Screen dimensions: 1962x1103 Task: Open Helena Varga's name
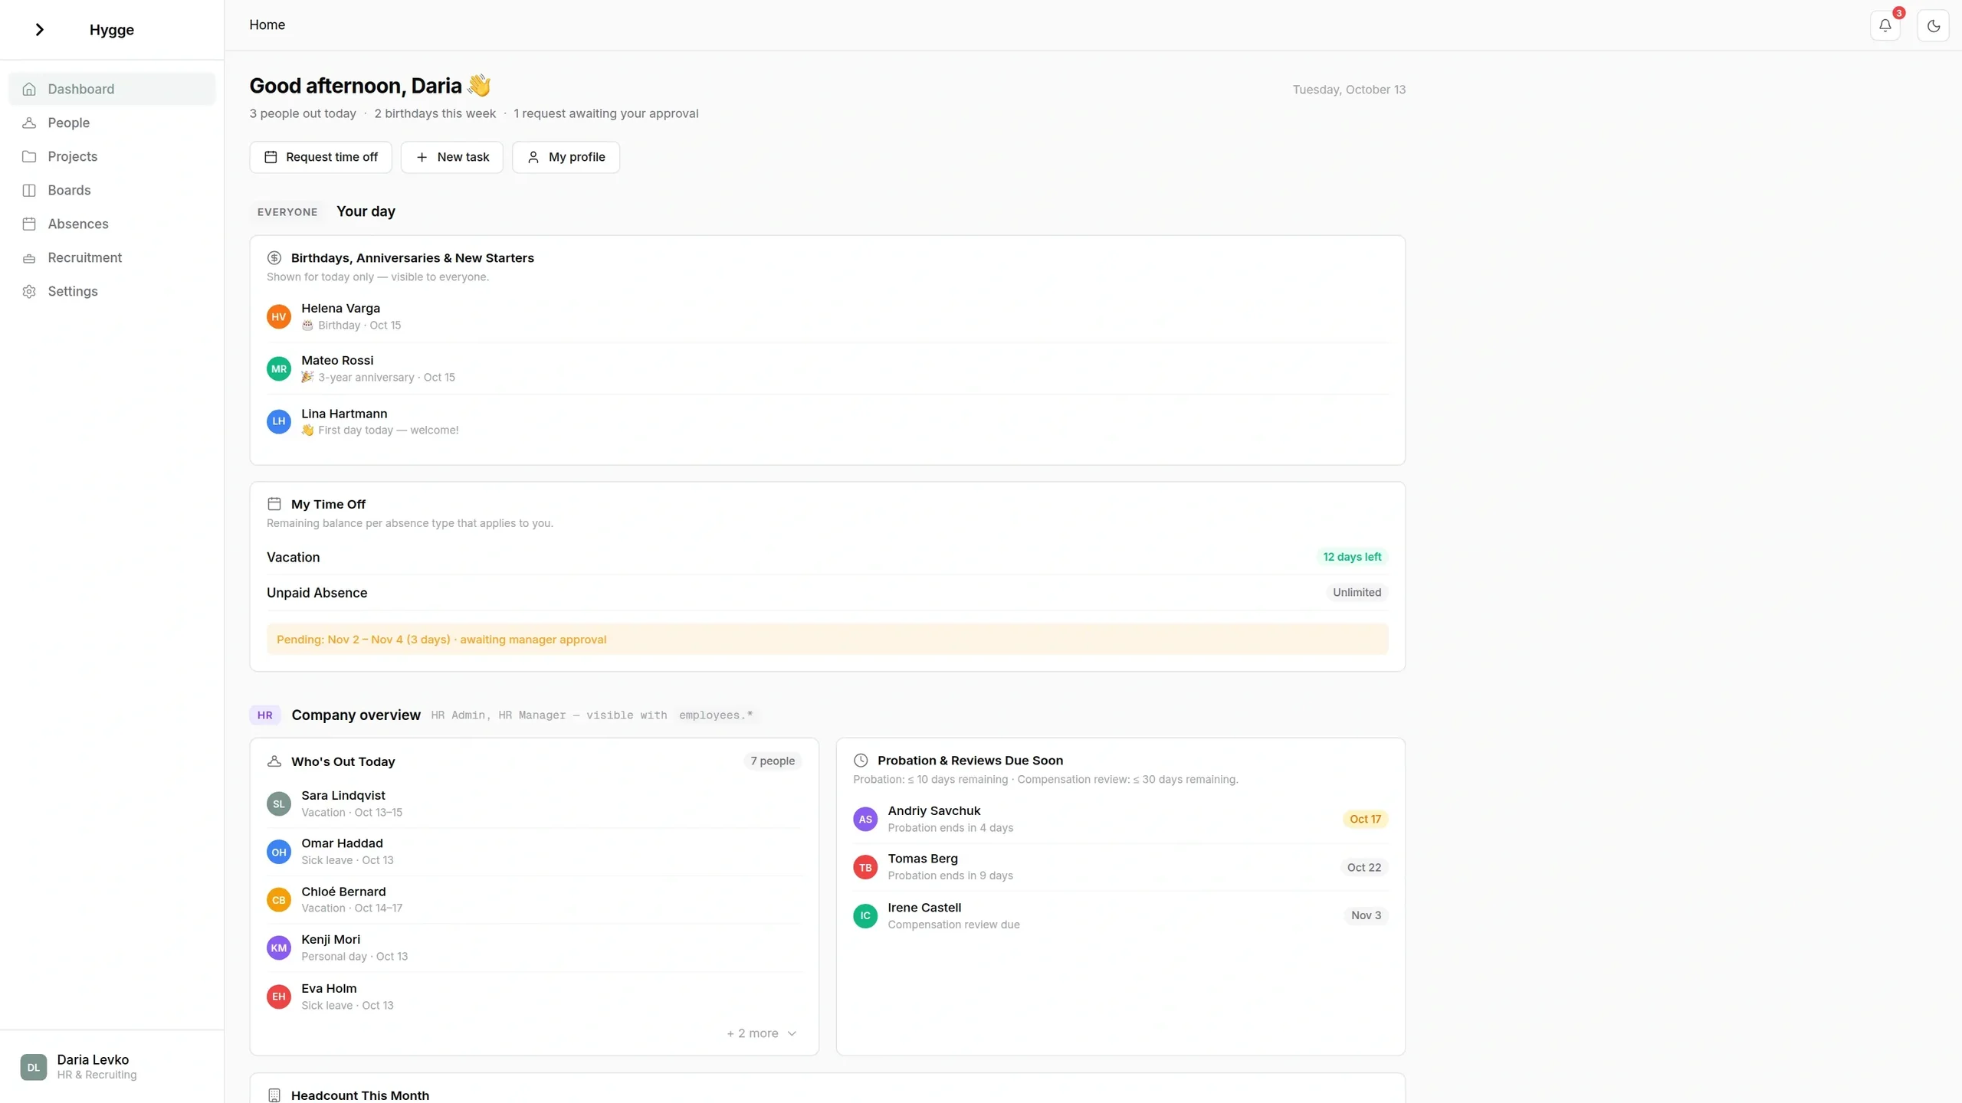pos(340,308)
